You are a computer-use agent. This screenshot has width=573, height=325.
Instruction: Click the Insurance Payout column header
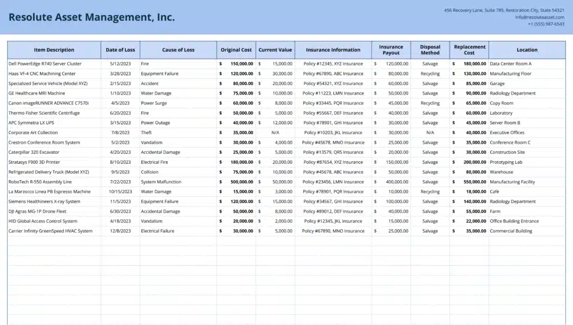[391, 50]
